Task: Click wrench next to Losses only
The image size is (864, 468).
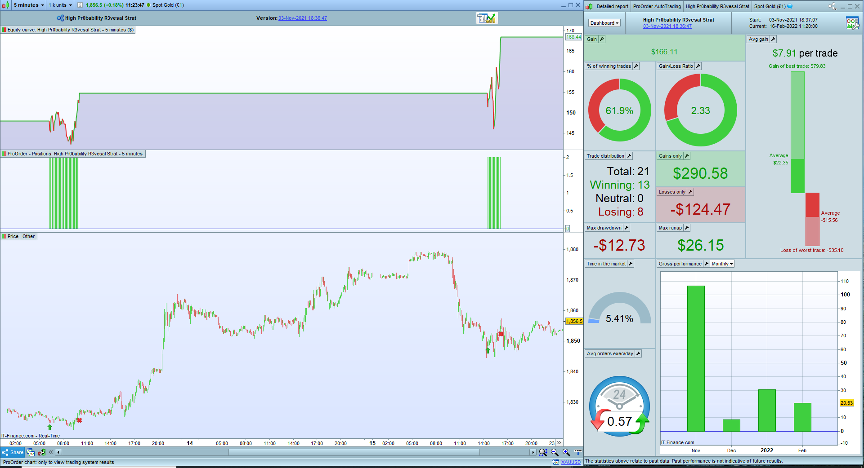Action: [690, 192]
